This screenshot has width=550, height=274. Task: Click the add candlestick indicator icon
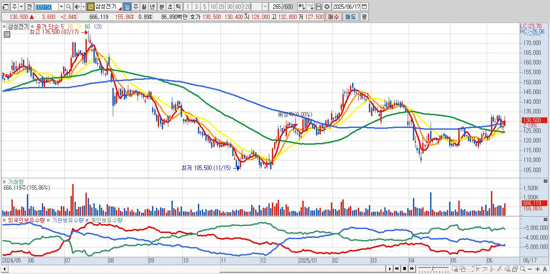coord(302,7)
